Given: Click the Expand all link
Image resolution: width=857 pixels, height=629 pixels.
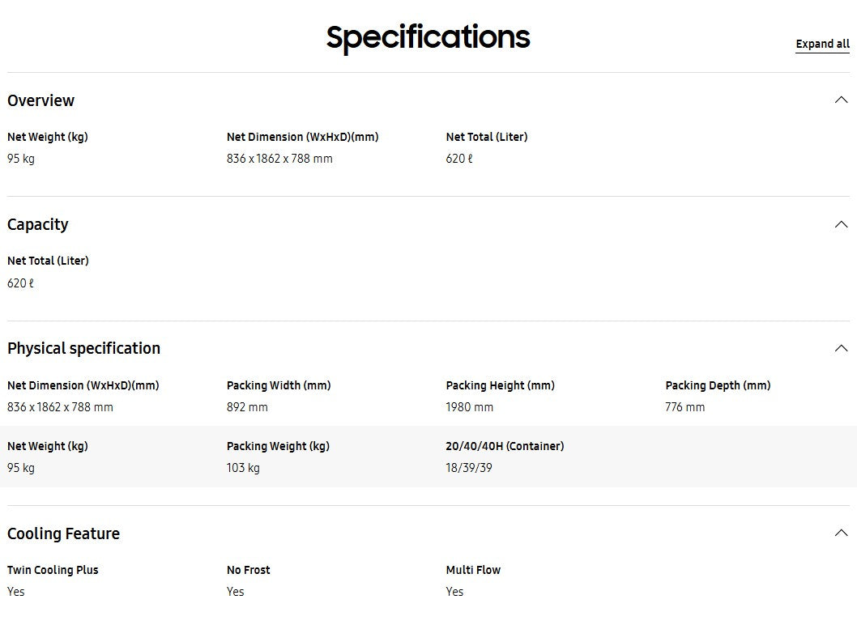Looking at the screenshot, I should [822, 45].
